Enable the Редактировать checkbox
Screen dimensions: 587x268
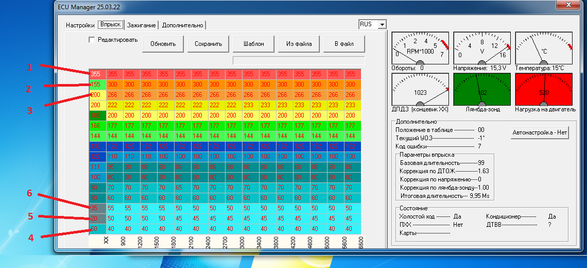(x=92, y=40)
